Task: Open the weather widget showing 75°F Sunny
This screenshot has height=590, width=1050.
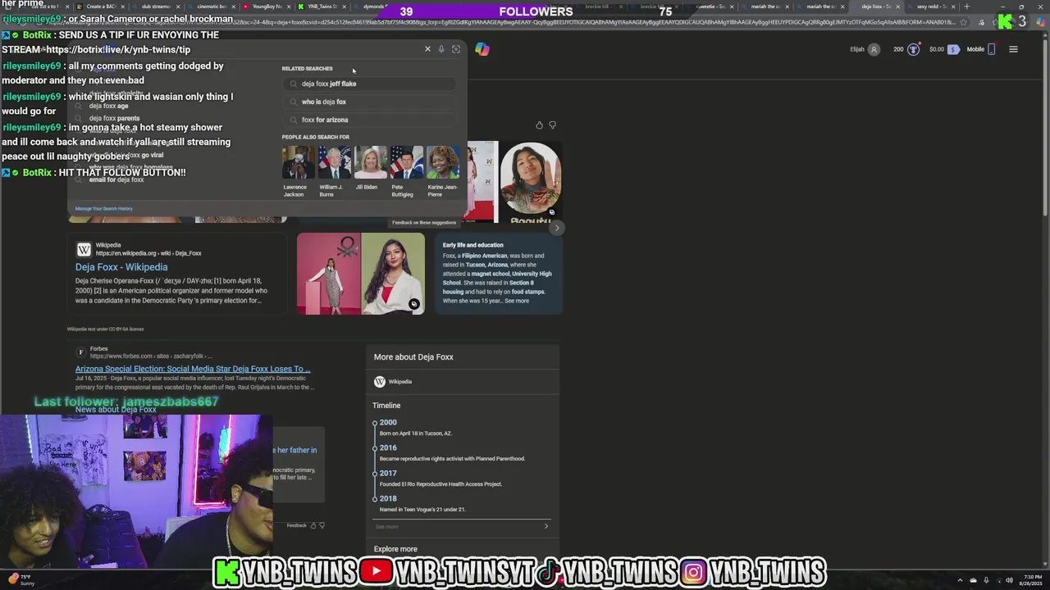Action: (x=22, y=580)
